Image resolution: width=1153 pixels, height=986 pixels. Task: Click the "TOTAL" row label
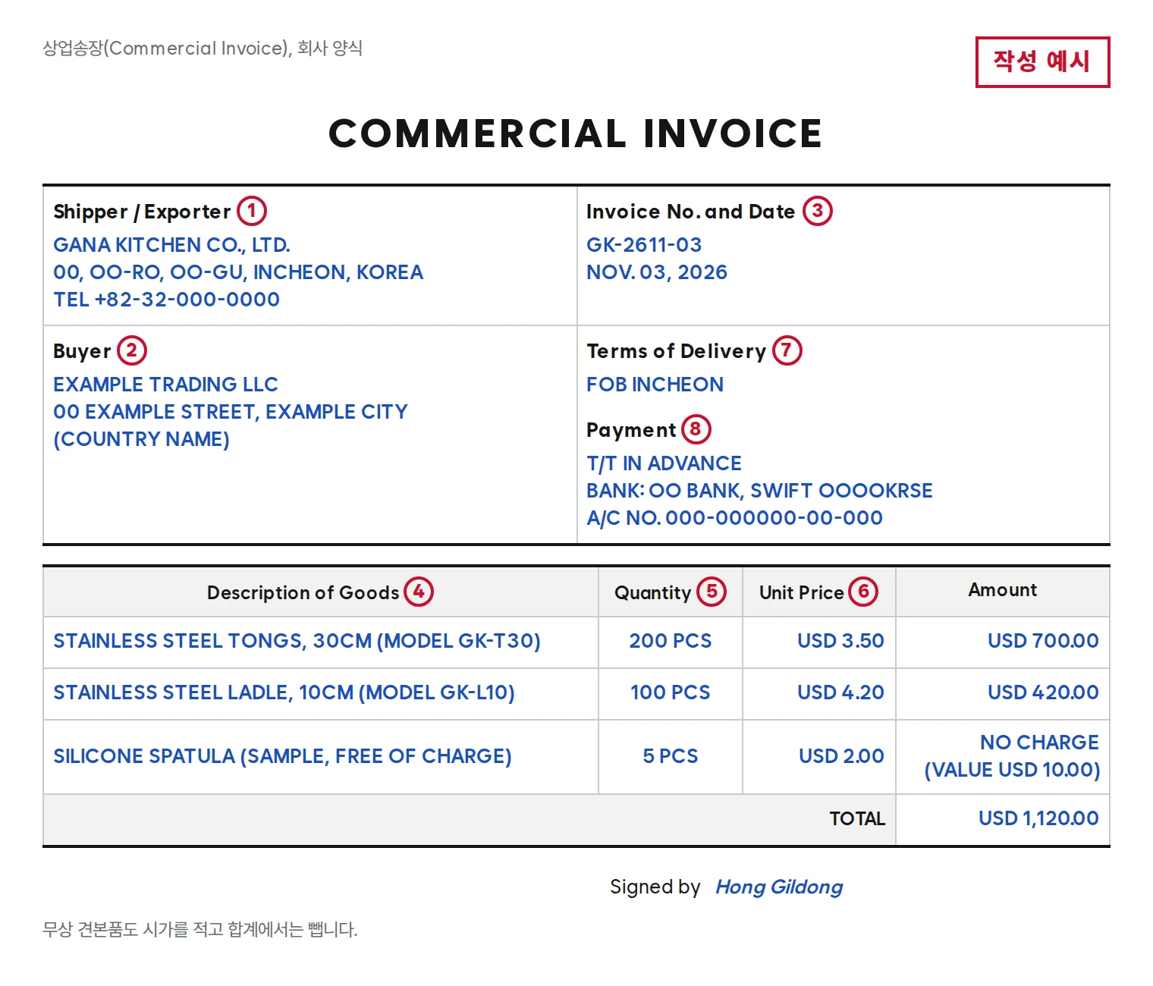857,818
